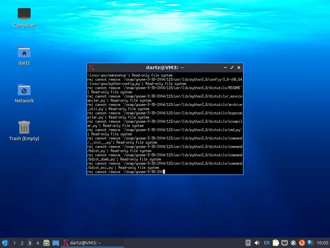
Task: Click the line ending 'distutils/README'
Action: [x=165, y=88]
